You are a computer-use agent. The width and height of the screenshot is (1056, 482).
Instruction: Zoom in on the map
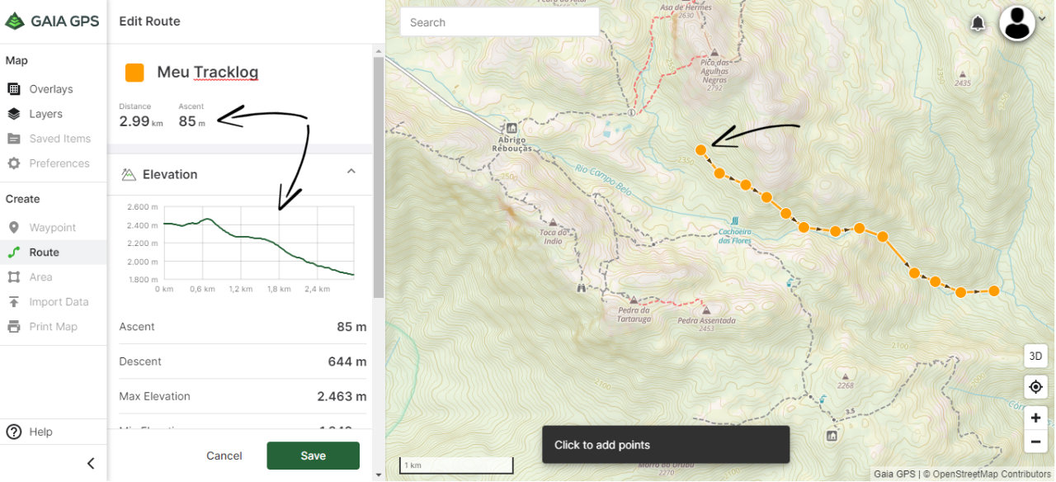(x=1035, y=418)
